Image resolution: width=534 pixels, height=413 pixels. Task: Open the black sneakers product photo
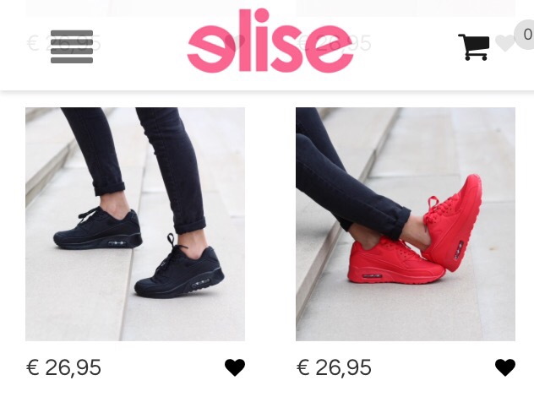point(135,224)
